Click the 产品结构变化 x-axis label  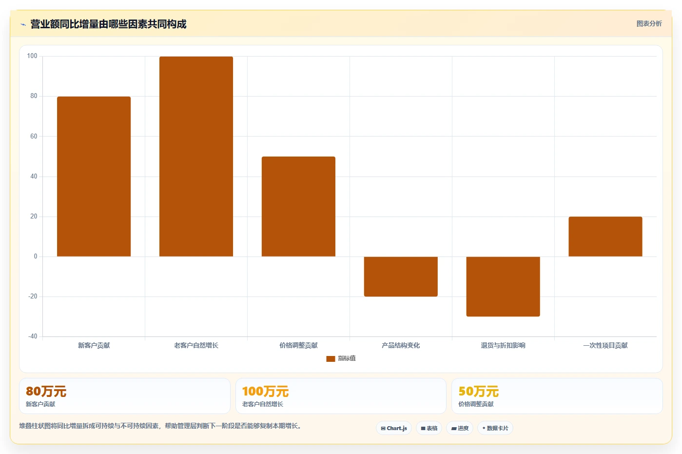(401, 345)
